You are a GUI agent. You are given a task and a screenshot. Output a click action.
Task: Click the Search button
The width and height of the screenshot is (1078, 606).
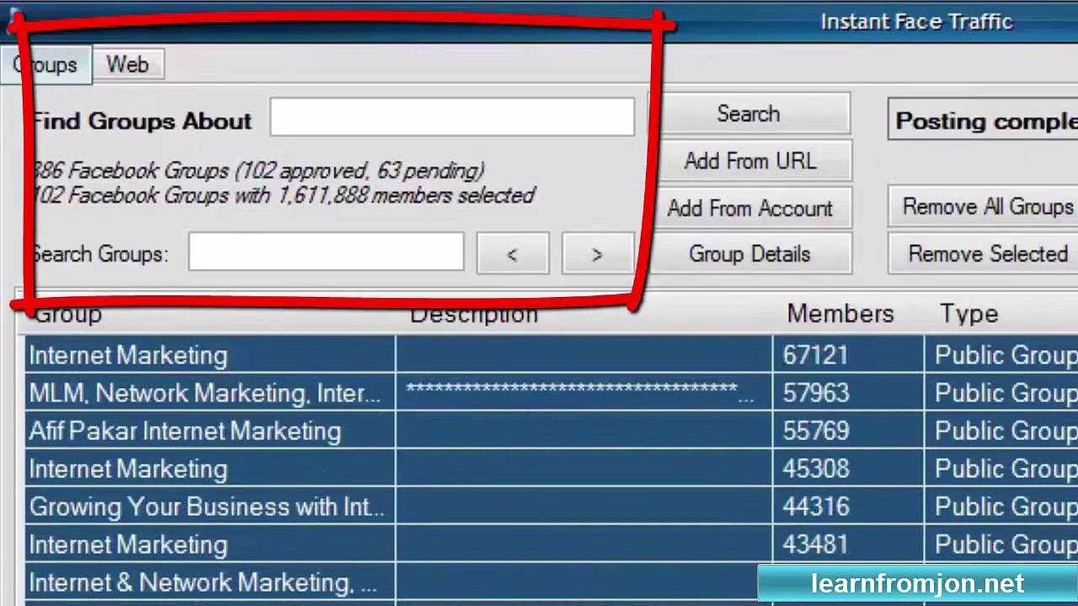click(749, 114)
